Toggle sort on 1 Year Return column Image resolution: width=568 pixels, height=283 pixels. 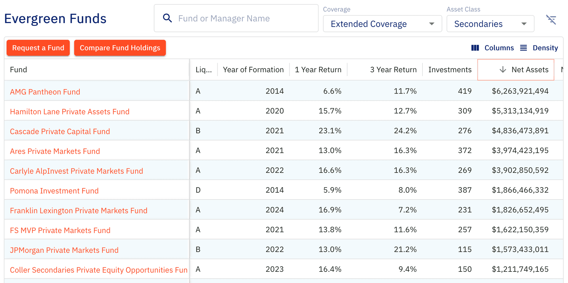pyautogui.click(x=318, y=70)
